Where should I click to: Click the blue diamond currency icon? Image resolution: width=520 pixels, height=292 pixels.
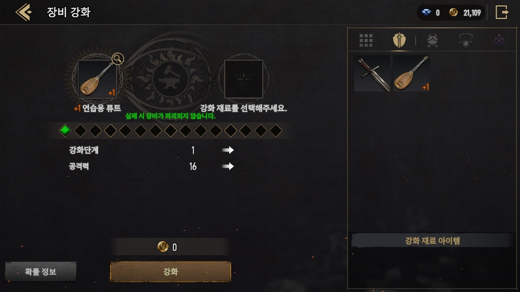pyautogui.click(x=426, y=12)
